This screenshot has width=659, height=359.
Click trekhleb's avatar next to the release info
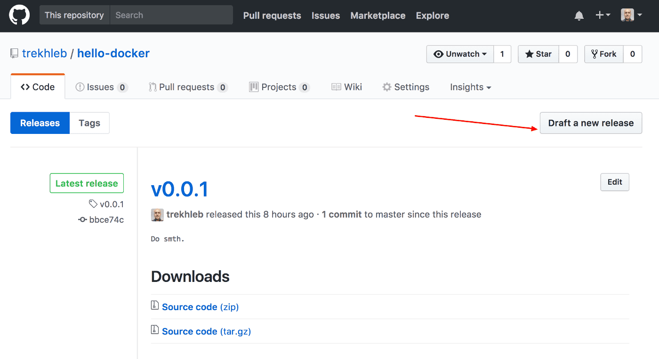click(x=157, y=215)
